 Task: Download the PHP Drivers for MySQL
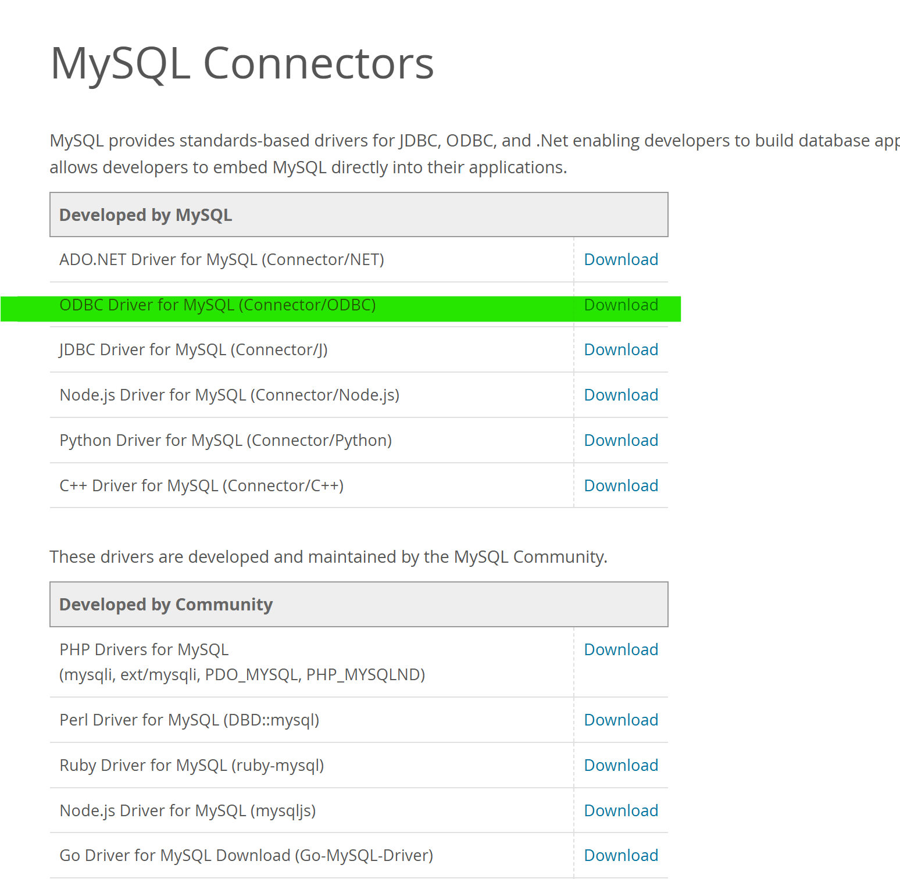coord(621,649)
